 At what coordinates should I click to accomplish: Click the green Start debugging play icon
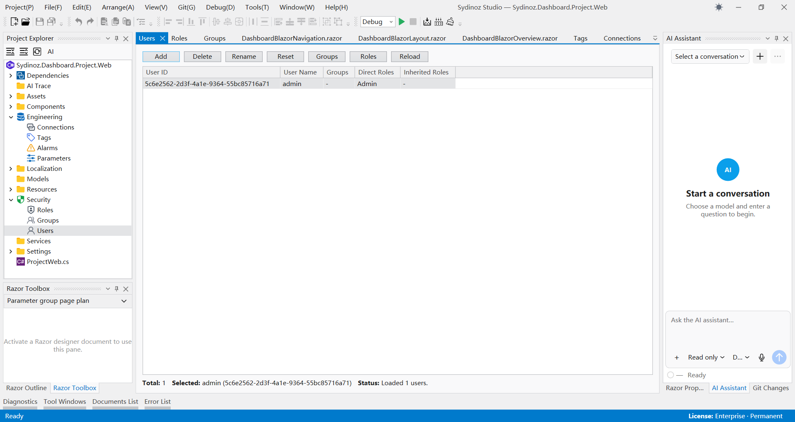point(401,22)
